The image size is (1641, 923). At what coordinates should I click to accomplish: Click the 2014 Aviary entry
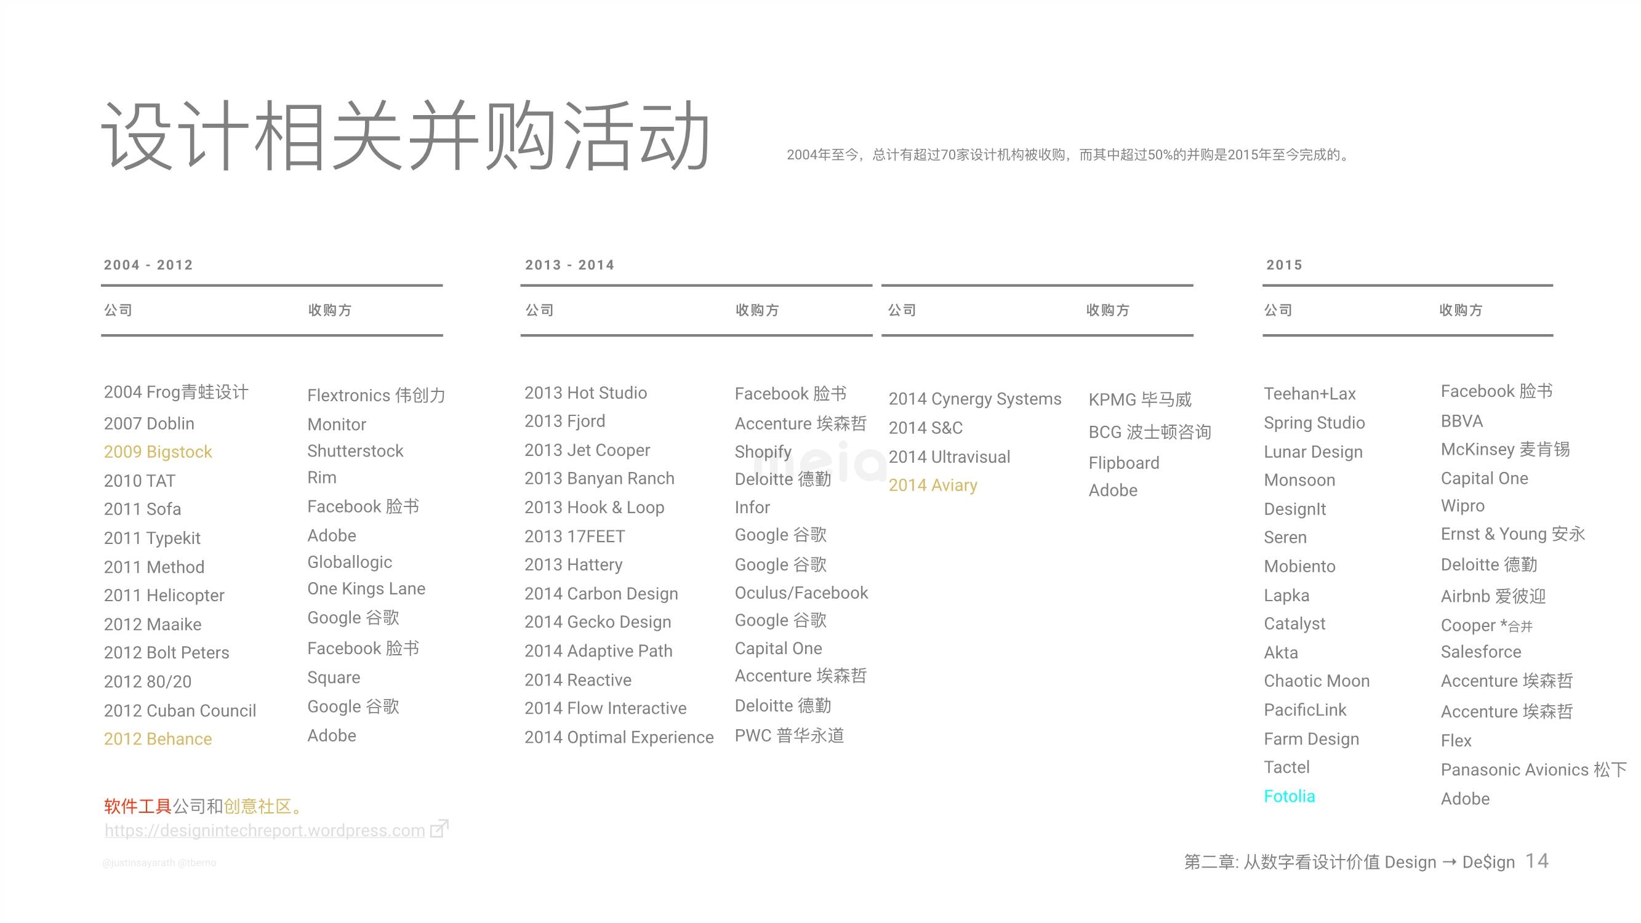pos(933,485)
